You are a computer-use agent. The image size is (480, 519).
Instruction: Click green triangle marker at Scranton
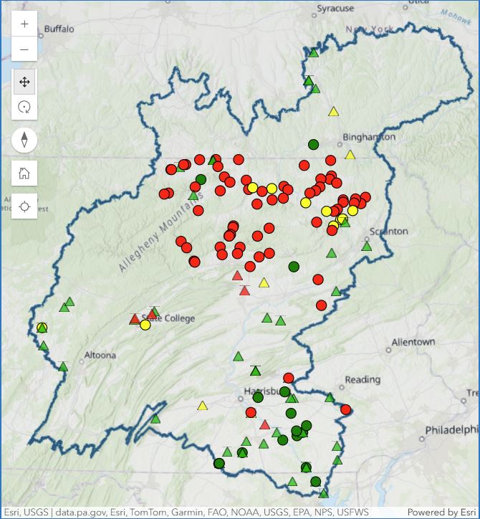(367, 246)
